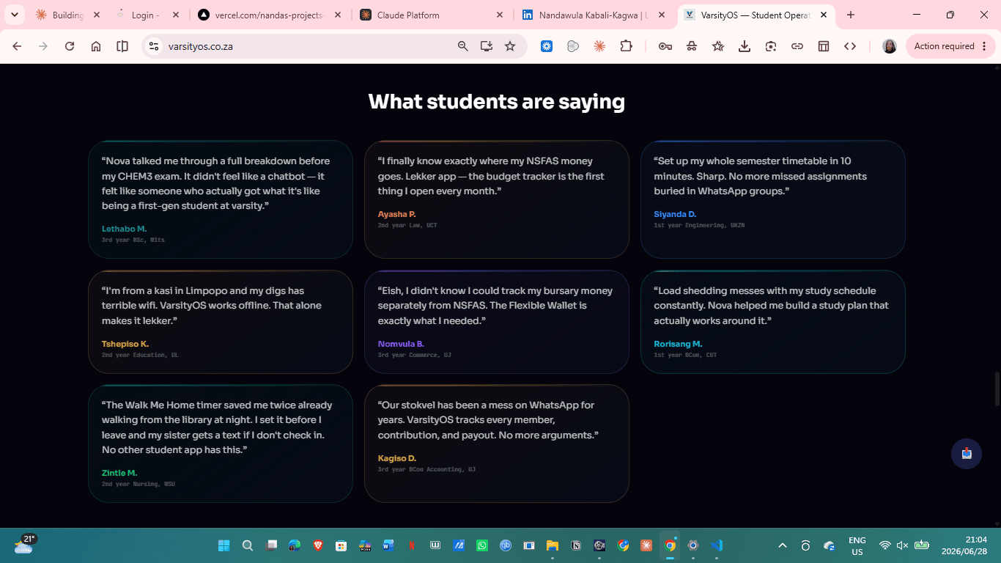This screenshot has width=1001, height=563.
Task: Click the '3rd year BCom Accounting, UJ' text
Action: (426, 469)
